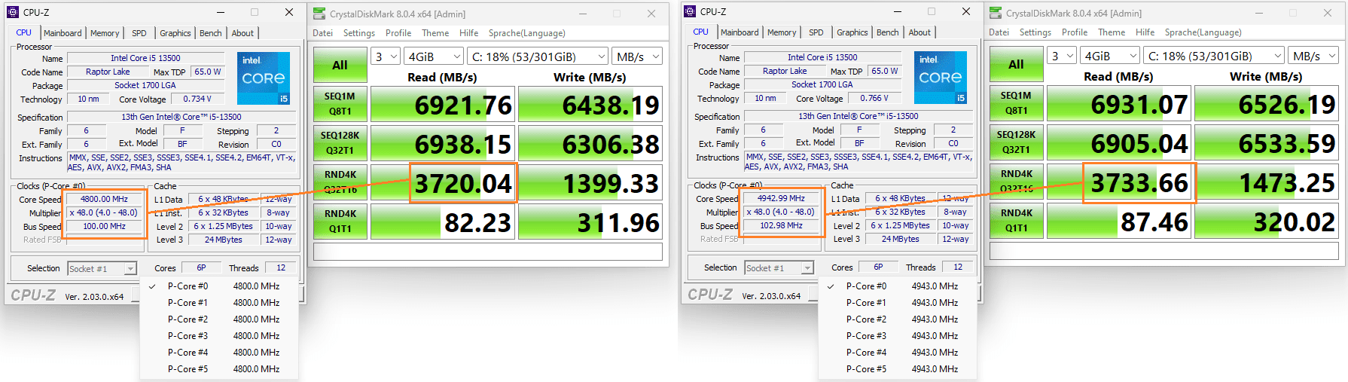
Task: Open the Graphics tab in 4800 MHz CPU-Z
Action: tap(175, 33)
